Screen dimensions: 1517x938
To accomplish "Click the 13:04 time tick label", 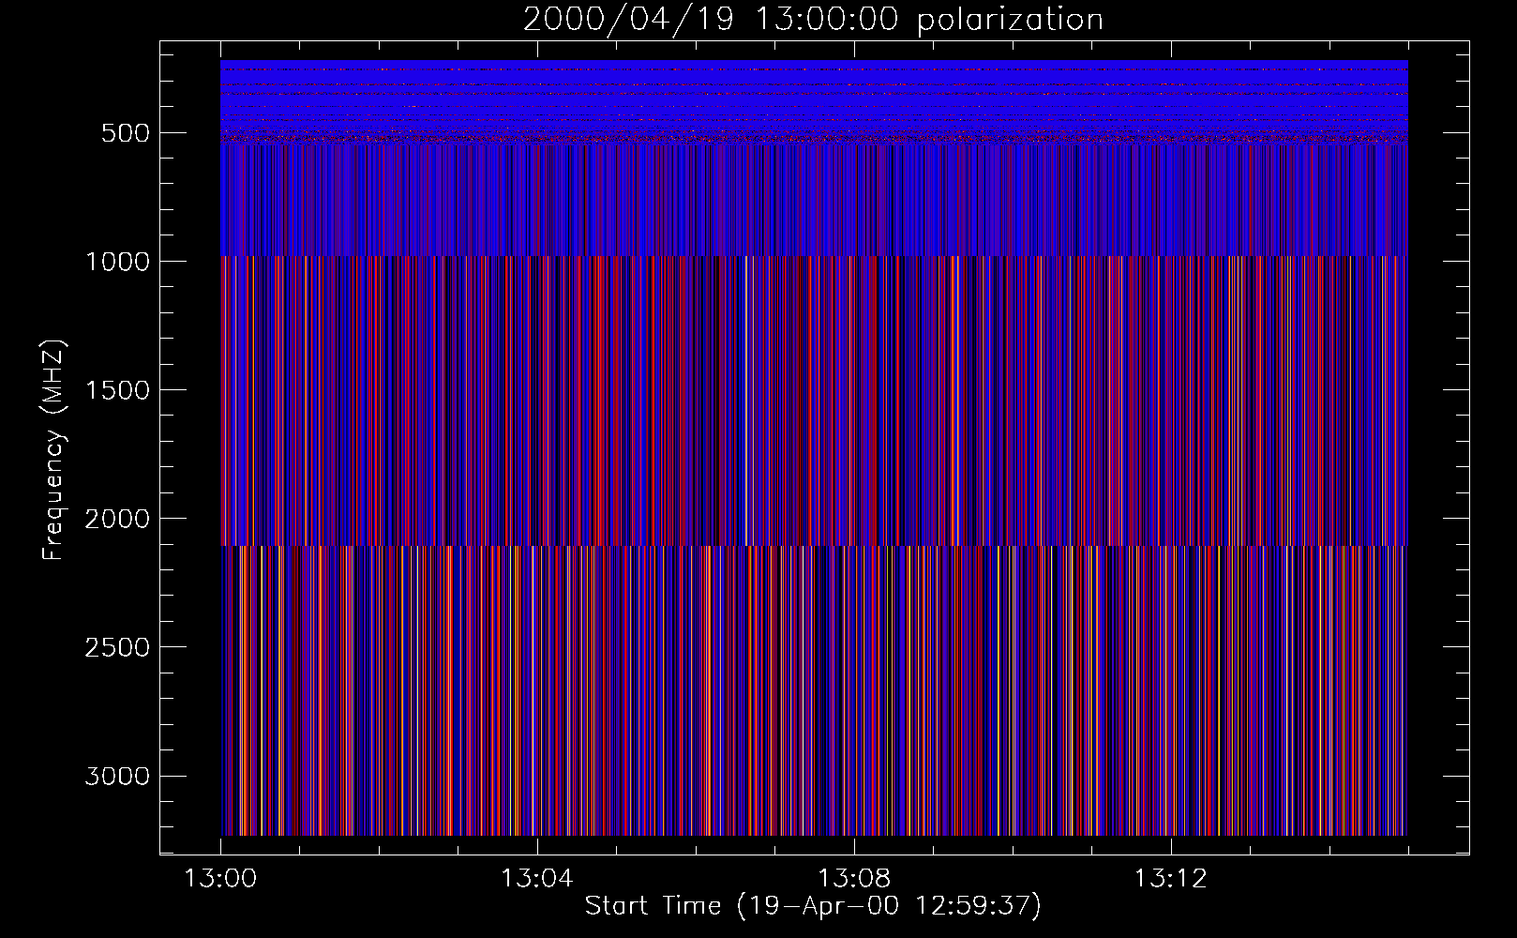I will click(x=536, y=879).
